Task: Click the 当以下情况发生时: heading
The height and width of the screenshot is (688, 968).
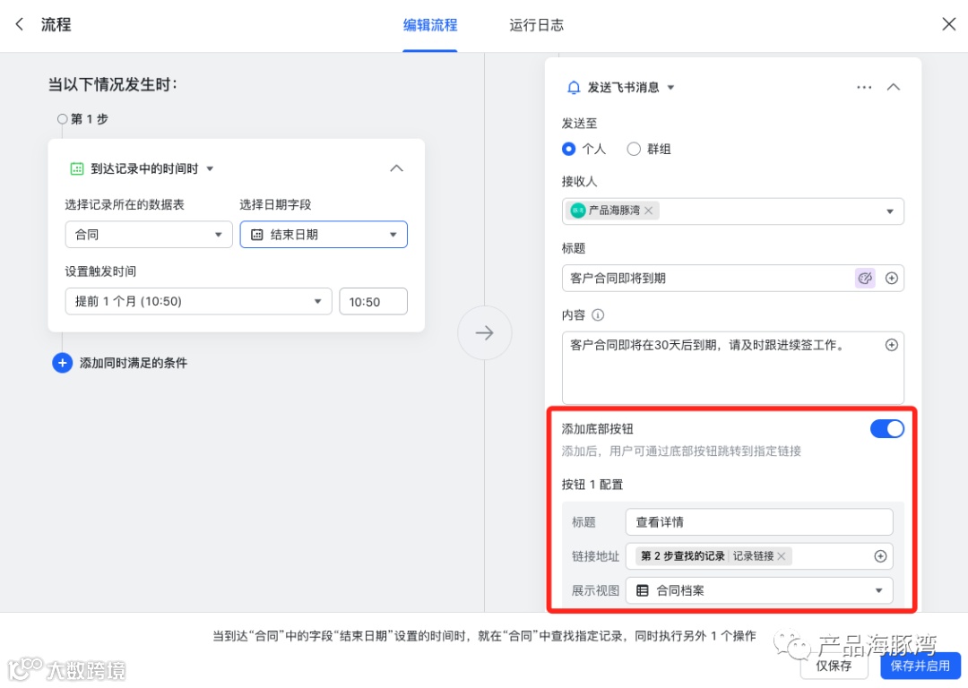Action: (x=113, y=84)
